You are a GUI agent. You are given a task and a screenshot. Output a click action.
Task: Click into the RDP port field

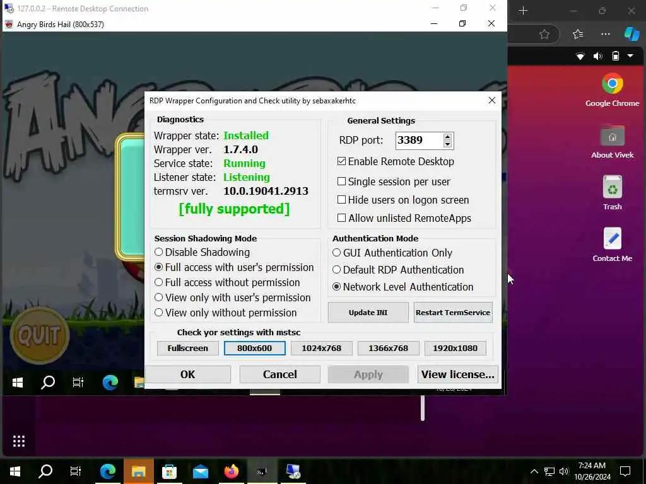pos(420,141)
